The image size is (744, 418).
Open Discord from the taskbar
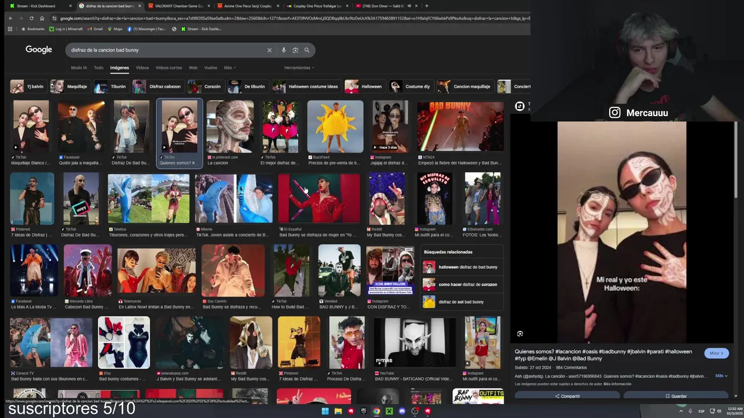[402, 411]
